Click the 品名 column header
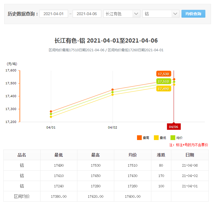The width and height of the screenshot is (220, 205). click(x=22, y=155)
